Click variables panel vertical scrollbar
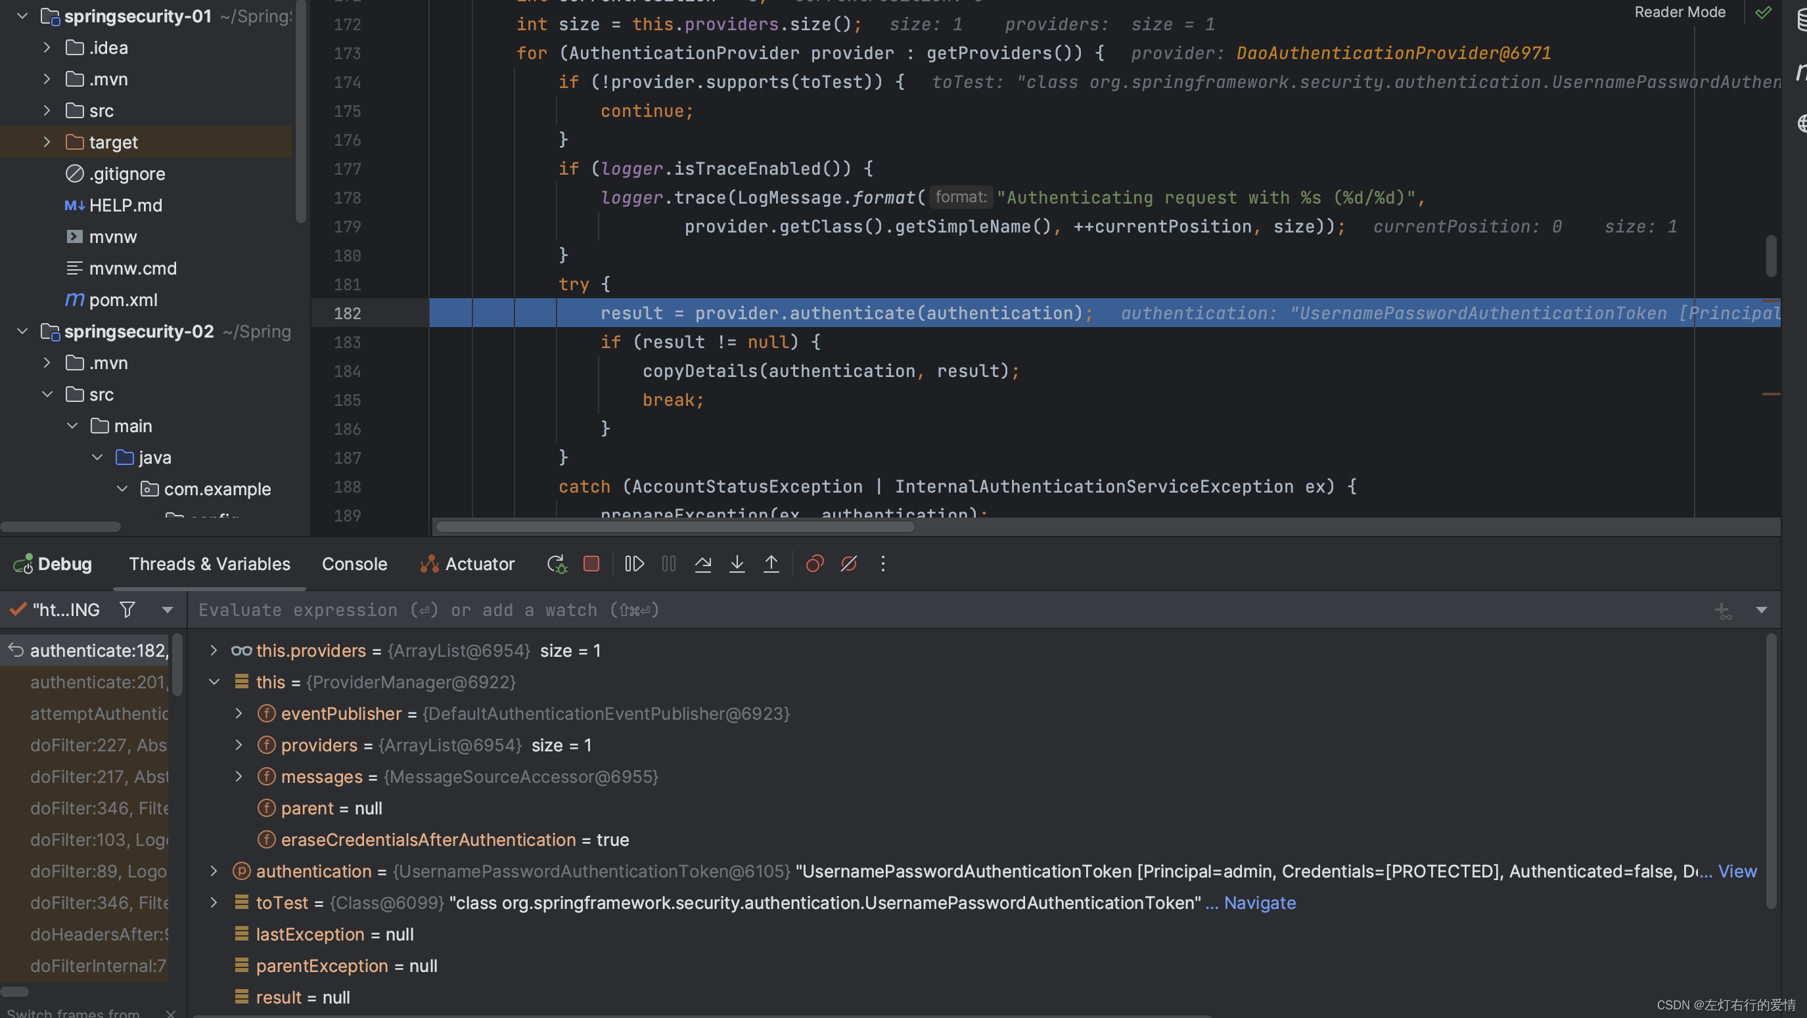This screenshot has height=1018, width=1807. pos(1770,771)
